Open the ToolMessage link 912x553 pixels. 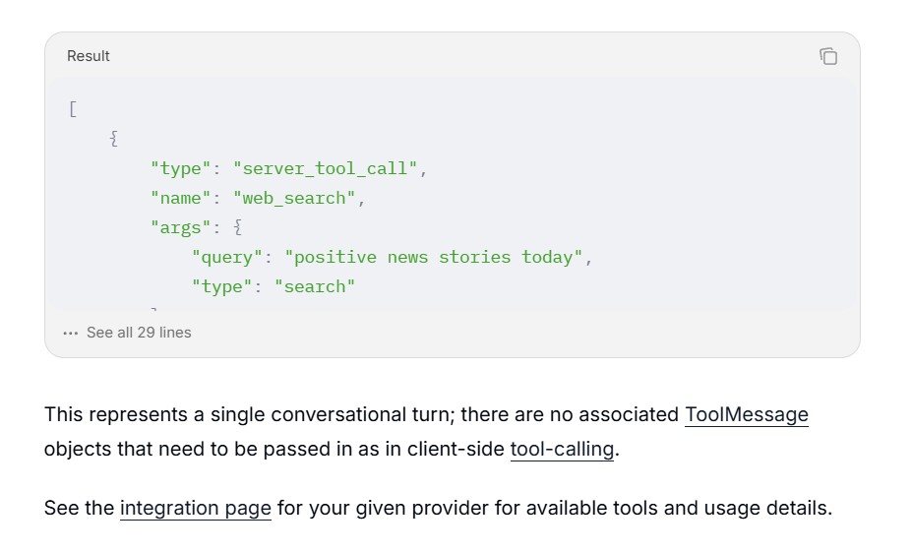coord(747,414)
